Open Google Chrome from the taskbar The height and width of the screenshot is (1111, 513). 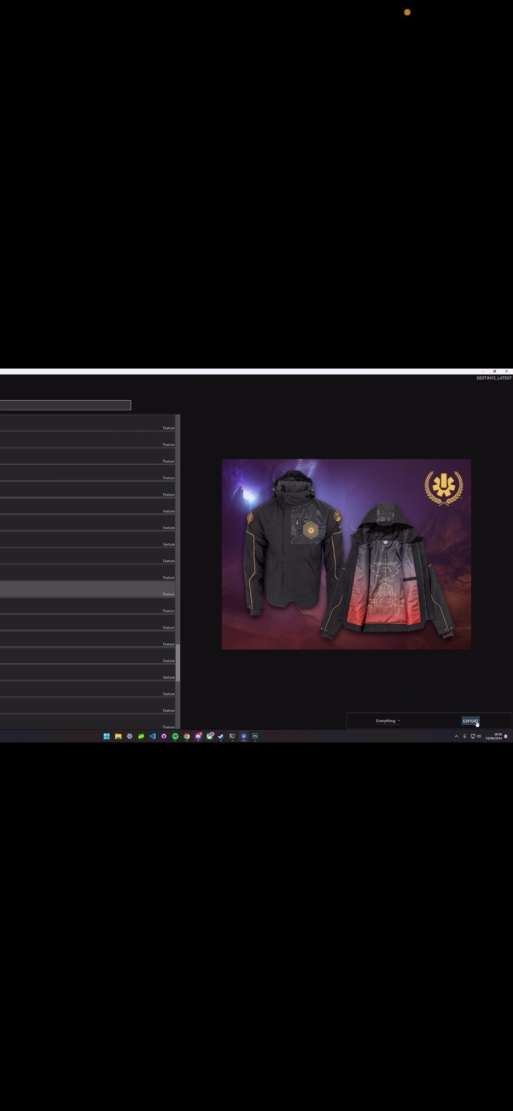186,736
